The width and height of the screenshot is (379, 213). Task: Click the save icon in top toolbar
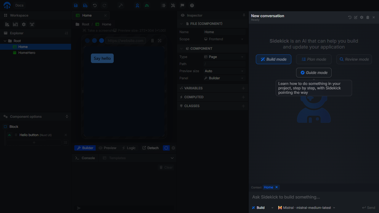click(76, 5)
